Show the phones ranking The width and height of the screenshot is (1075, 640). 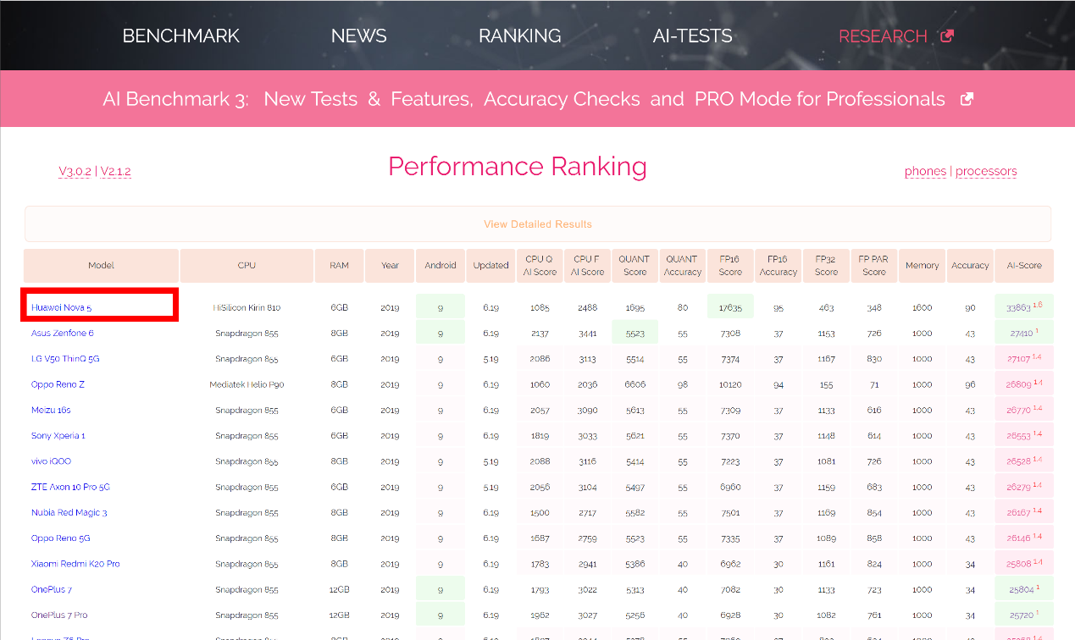pyautogui.click(x=925, y=171)
